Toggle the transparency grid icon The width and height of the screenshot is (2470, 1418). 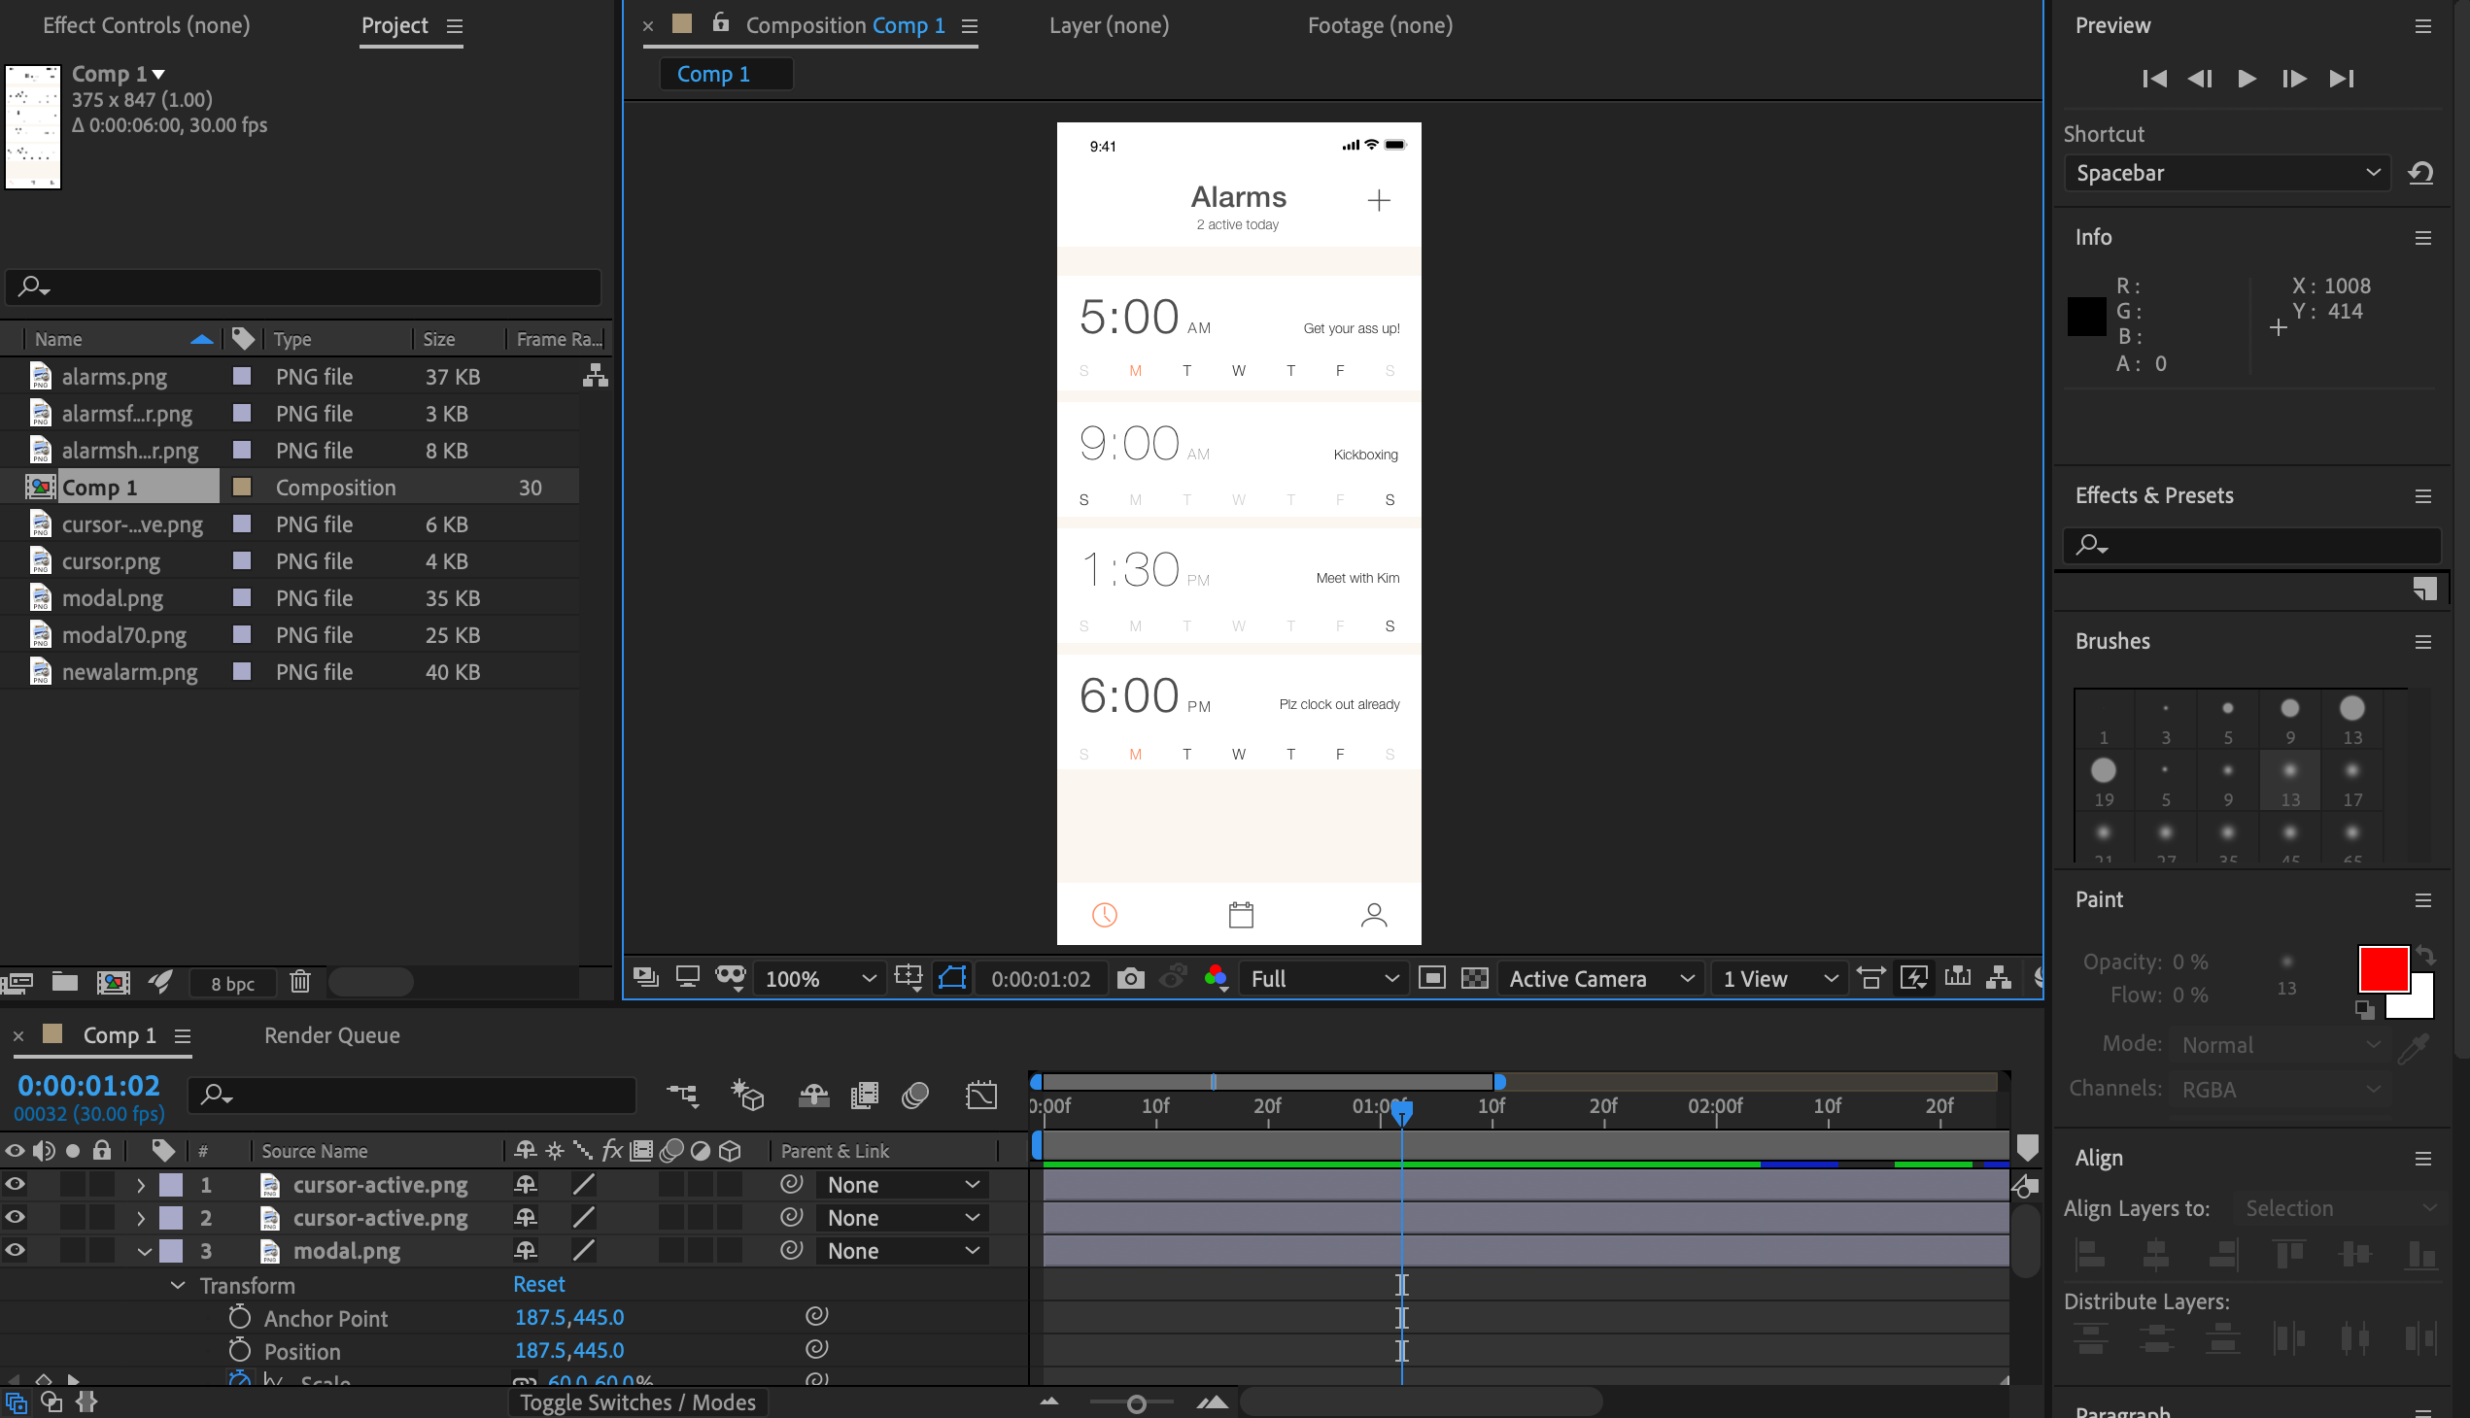click(x=1475, y=978)
